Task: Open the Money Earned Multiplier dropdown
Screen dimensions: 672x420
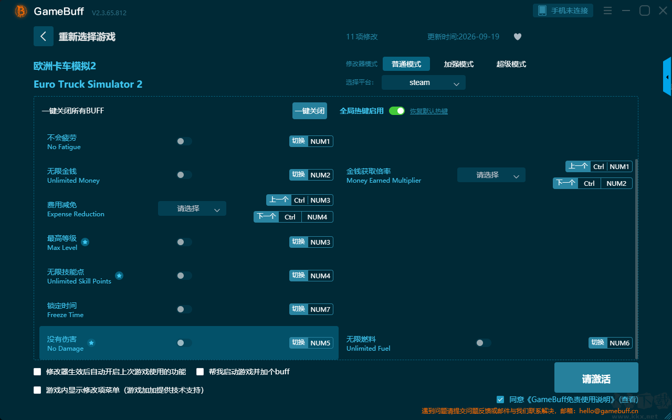Action: (x=491, y=175)
